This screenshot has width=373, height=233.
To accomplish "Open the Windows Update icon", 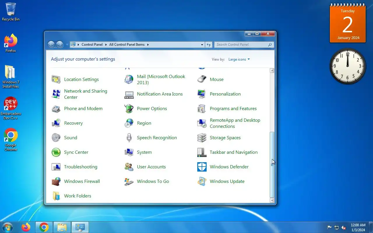I will (x=202, y=181).
